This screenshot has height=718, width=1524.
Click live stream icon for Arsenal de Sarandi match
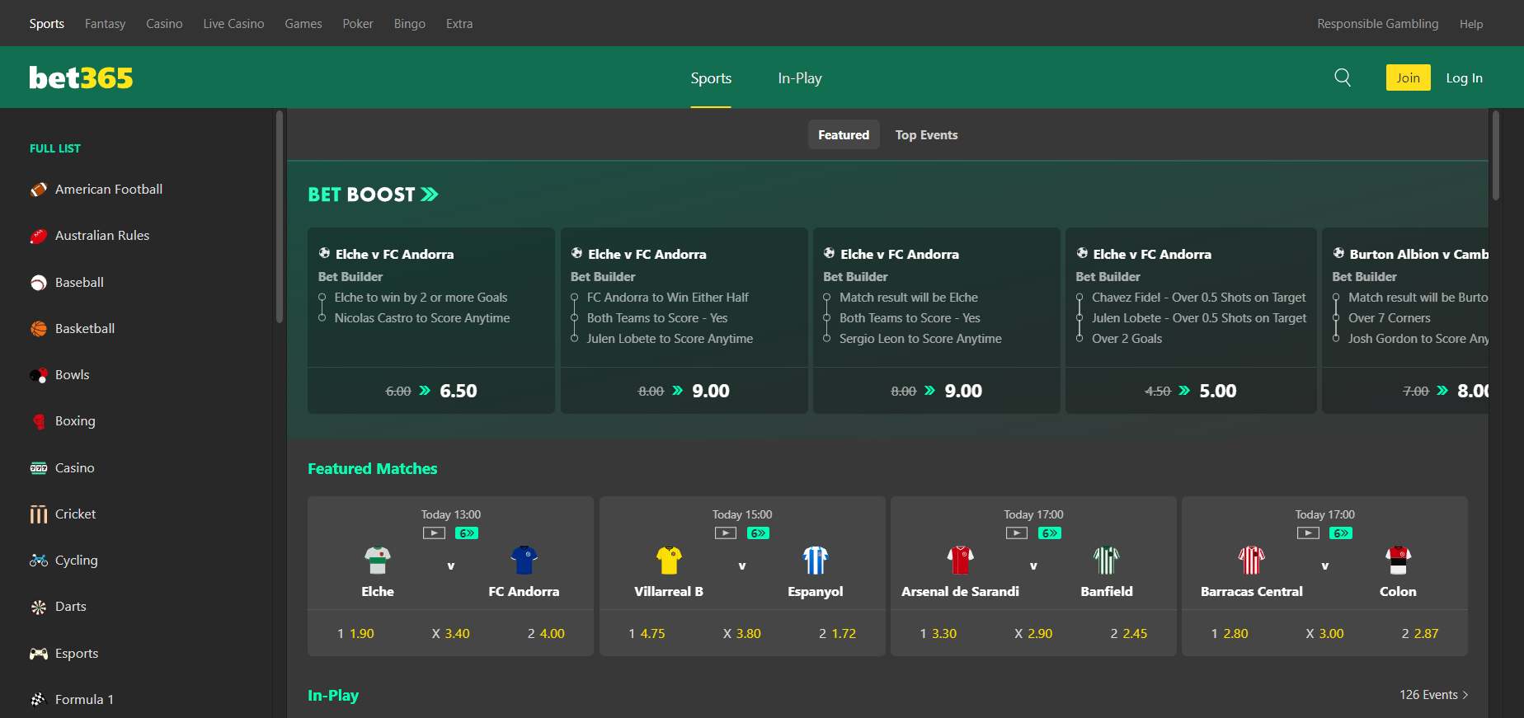click(x=1017, y=533)
